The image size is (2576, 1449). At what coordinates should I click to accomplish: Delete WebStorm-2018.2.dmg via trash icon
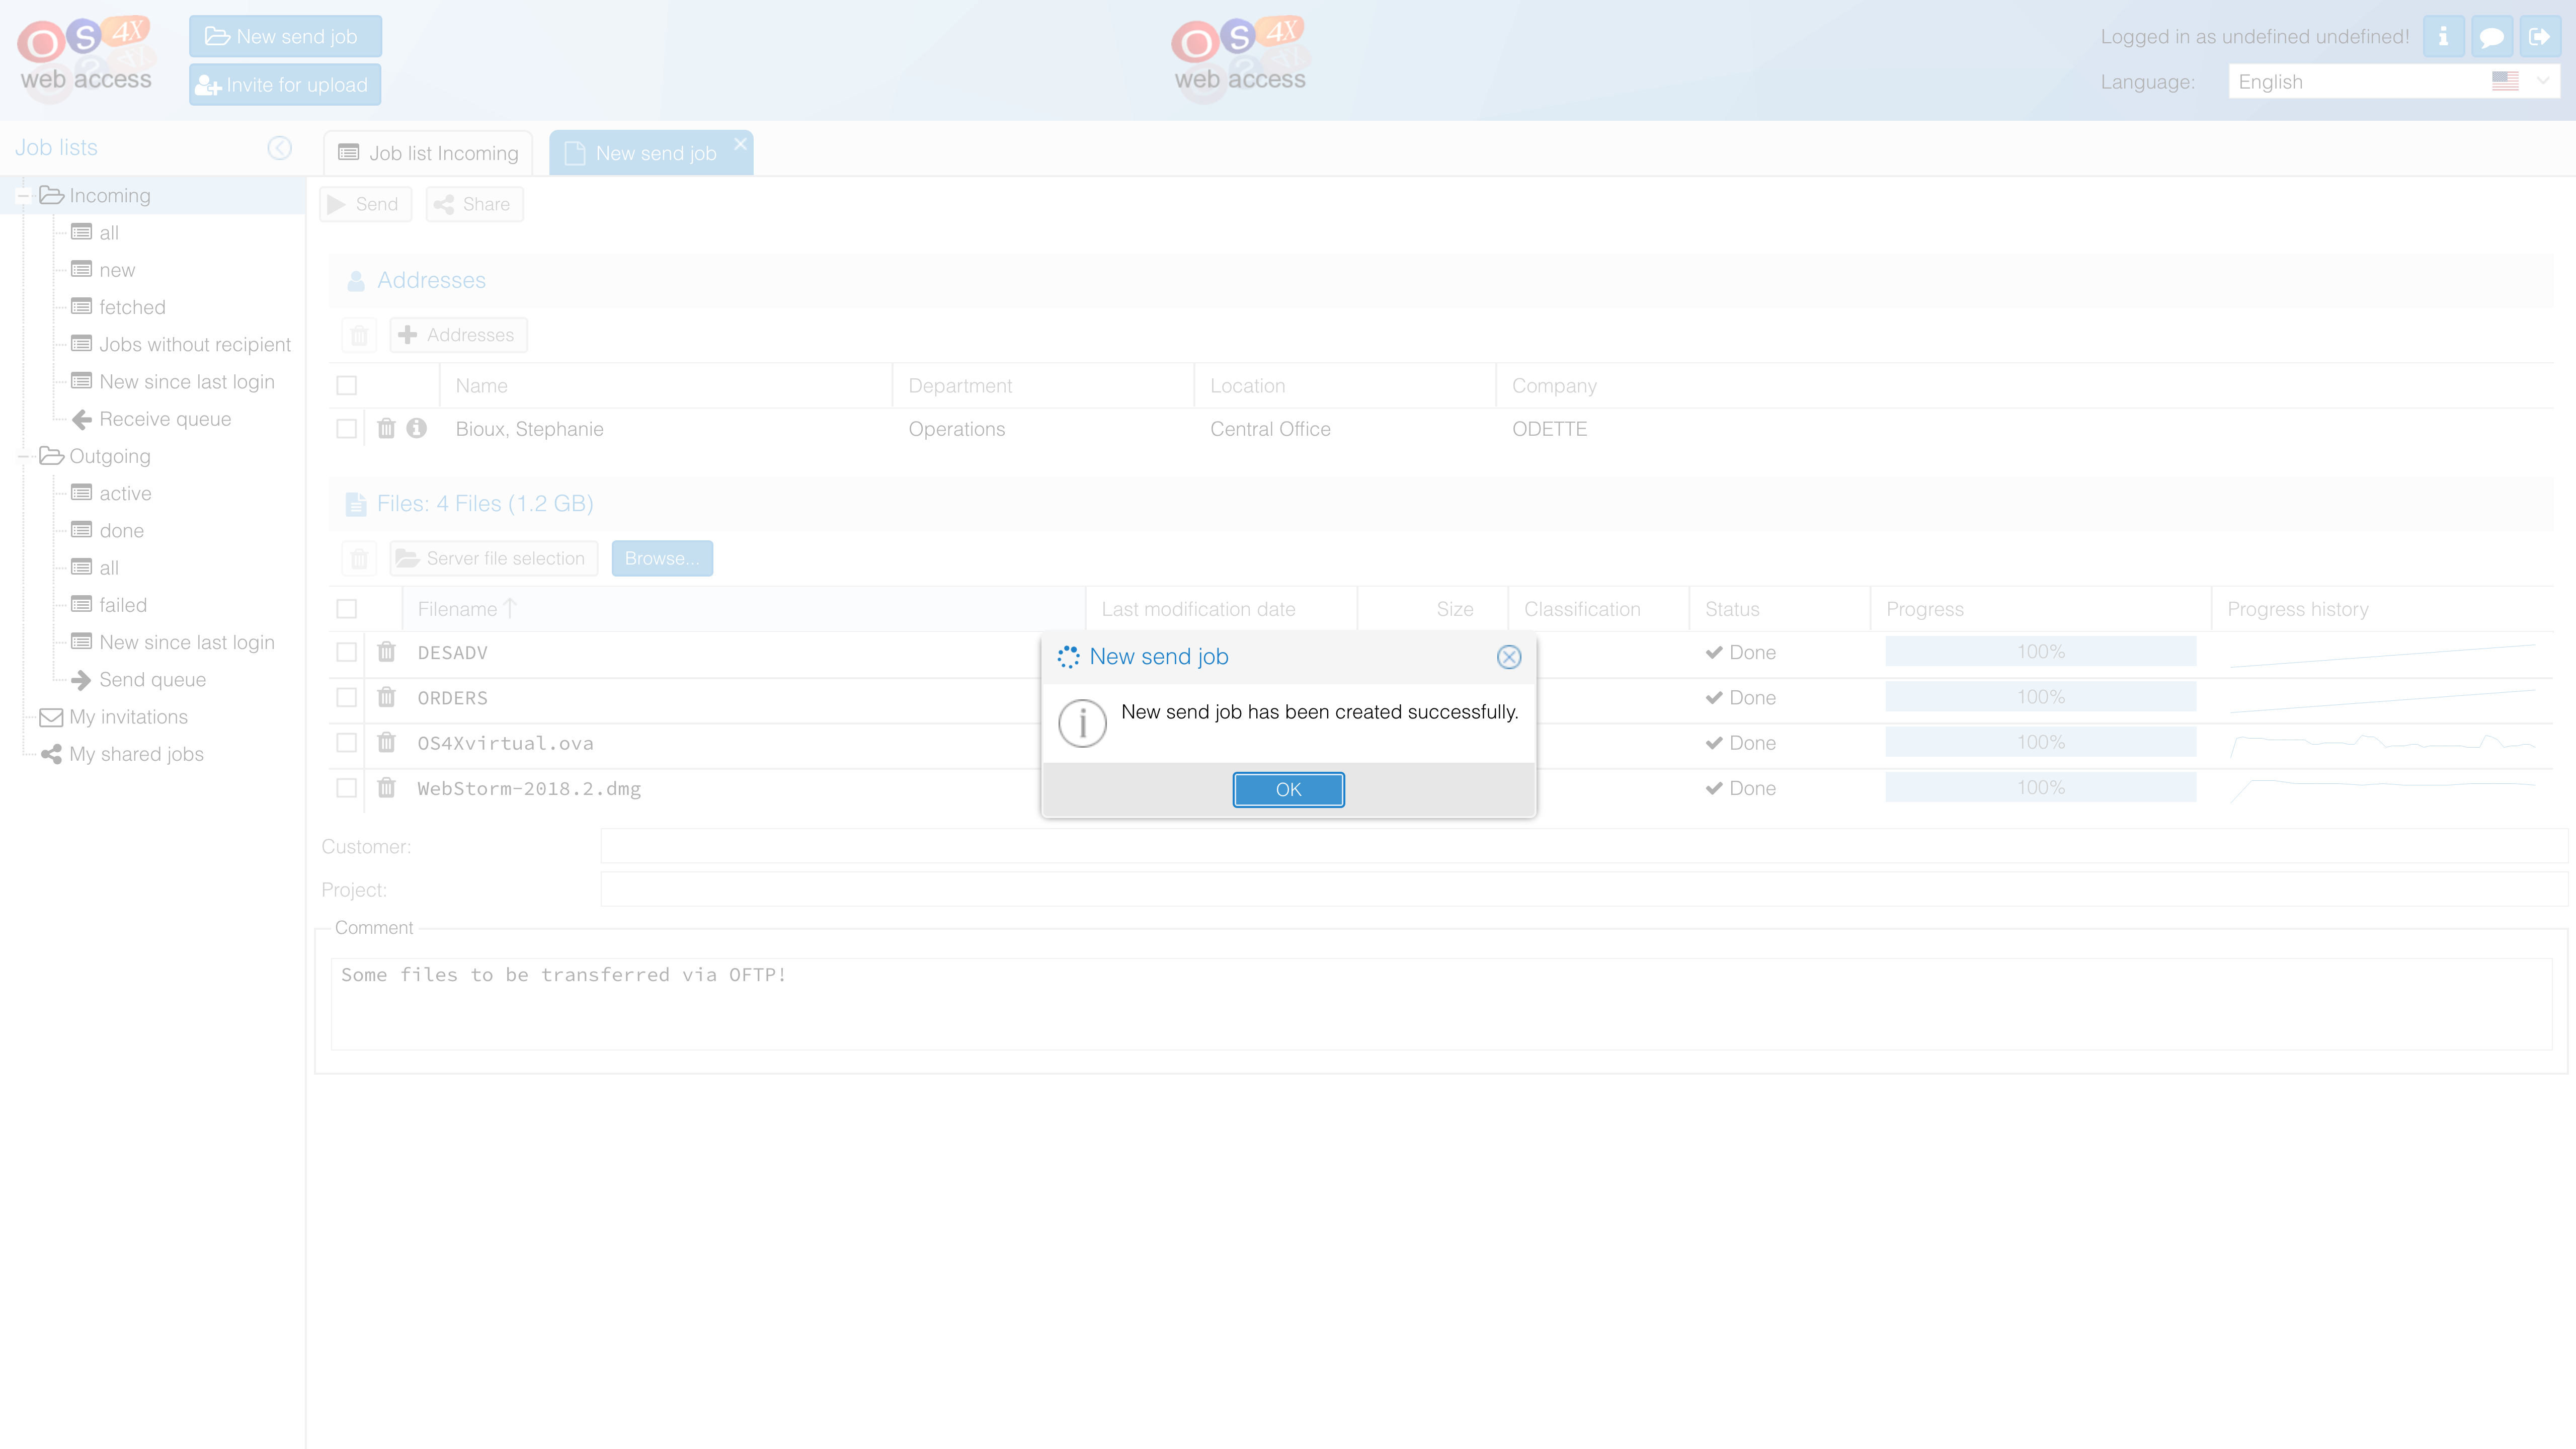tap(386, 788)
